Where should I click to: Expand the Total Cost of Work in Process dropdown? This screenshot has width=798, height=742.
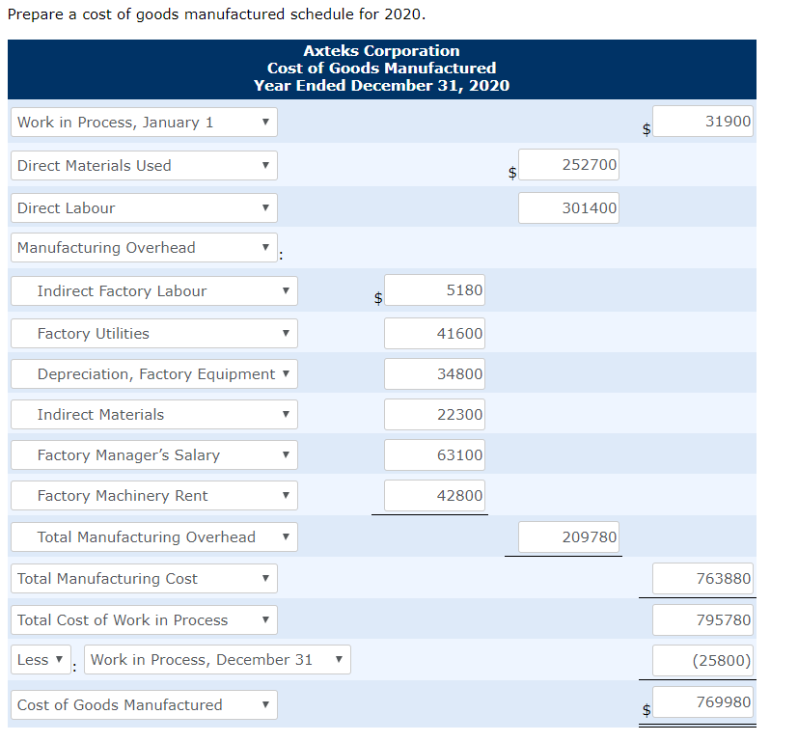click(143, 619)
